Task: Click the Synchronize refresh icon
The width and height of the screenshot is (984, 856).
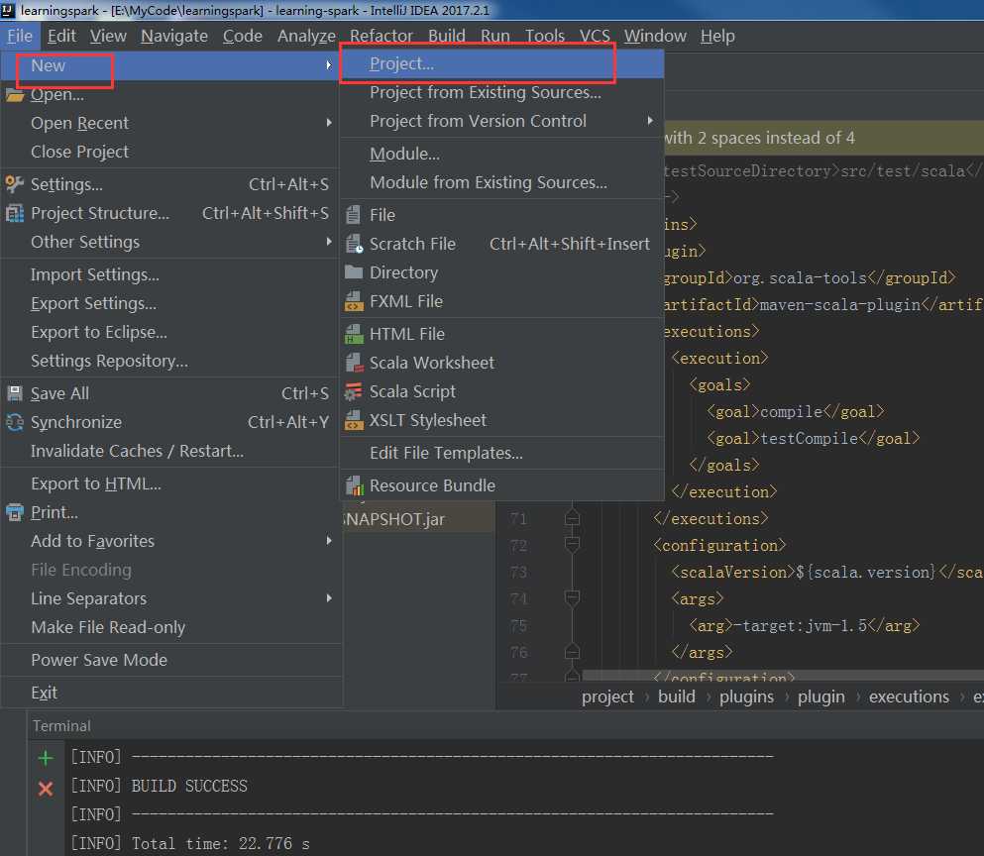Action: [x=15, y=422]
